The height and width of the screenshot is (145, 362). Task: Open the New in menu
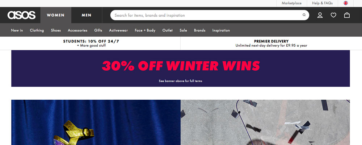click(x=17, y=30)
